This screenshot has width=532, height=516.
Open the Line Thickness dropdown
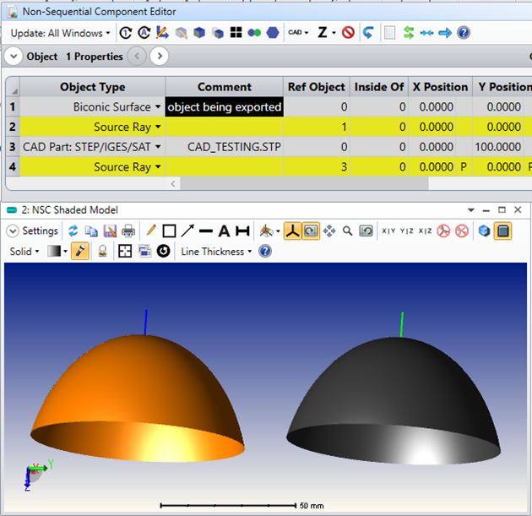216,252
